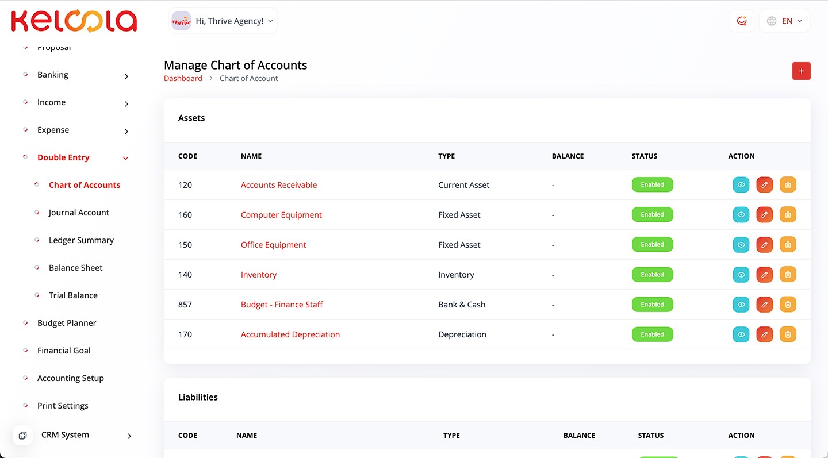View Office Equipment with the eye icon
828x458 pixels.
click(x=741, y=245)
